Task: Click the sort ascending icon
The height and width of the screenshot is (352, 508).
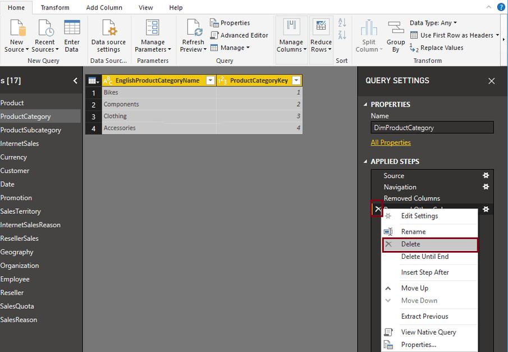Action: tap(342, 24)
